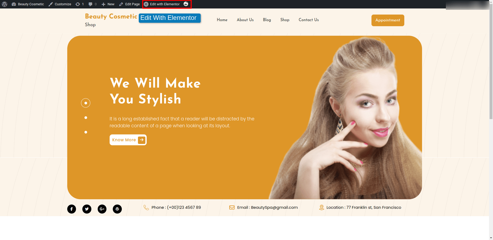
Task: Open the Twitter social icon
Action: [x=87, y=209]
